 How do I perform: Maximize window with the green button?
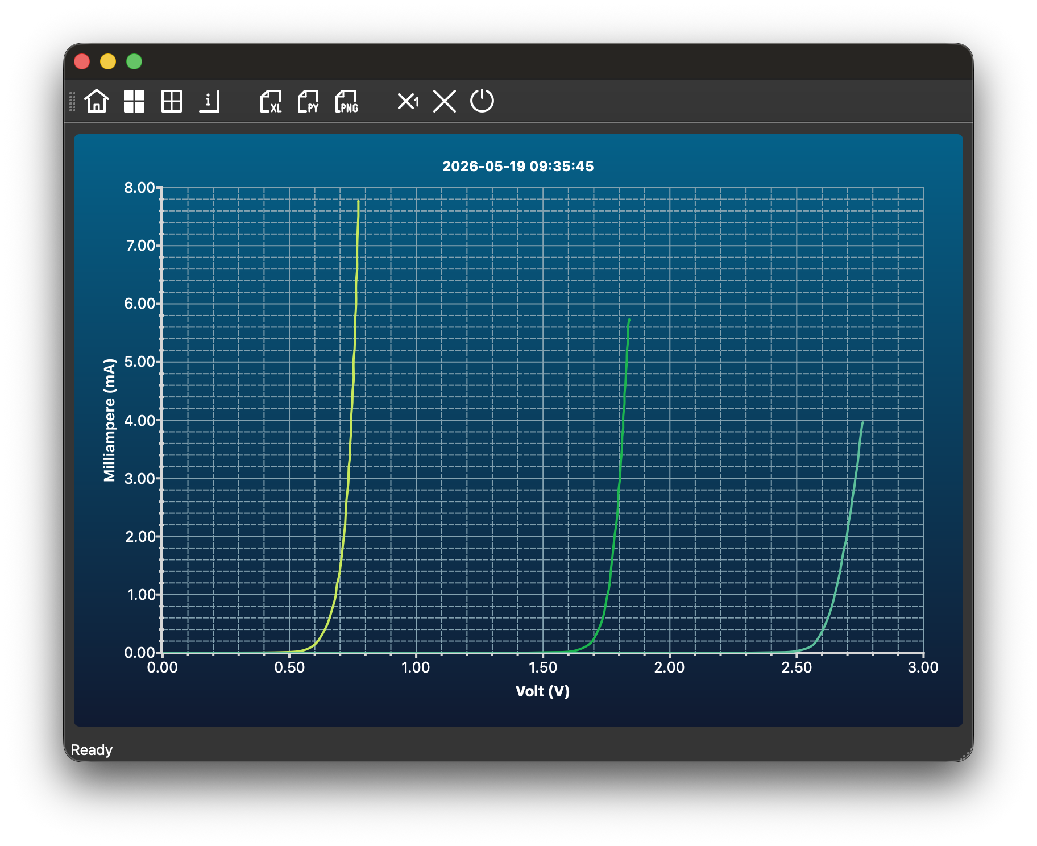134,61
